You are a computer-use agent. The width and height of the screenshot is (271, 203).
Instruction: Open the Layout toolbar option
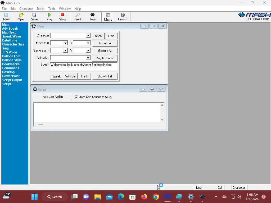point(123,17)
